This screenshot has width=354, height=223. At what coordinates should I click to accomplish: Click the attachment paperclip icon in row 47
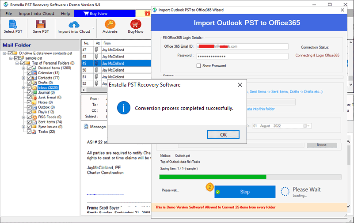pyautogui.click(x=96, y=50)
